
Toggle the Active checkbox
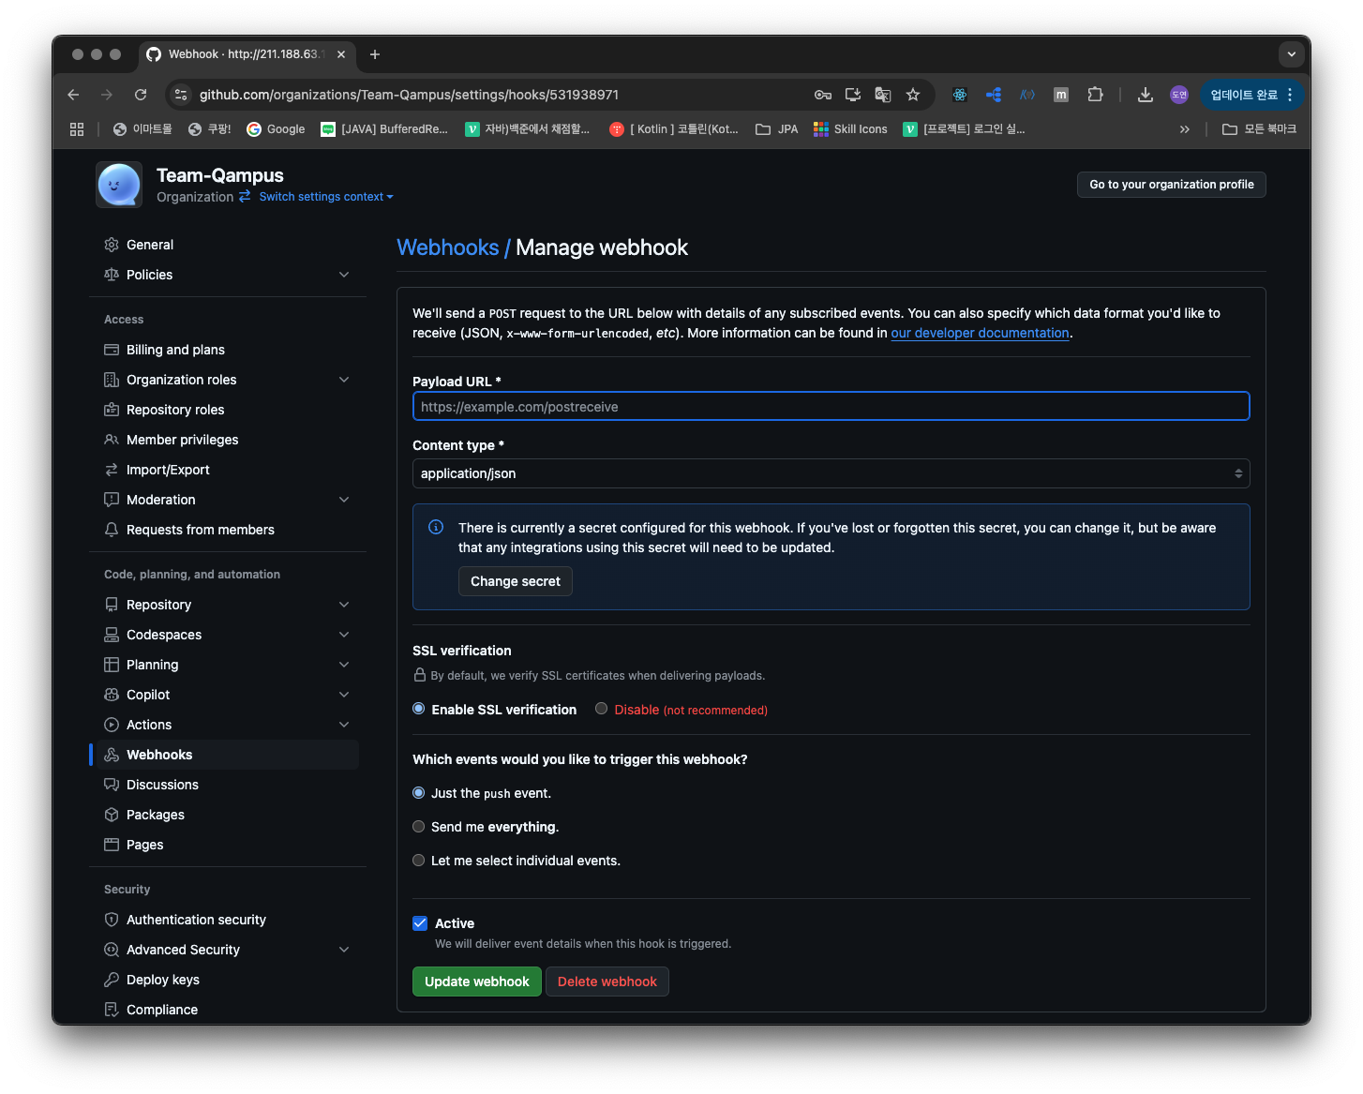(x=420, y=923)
